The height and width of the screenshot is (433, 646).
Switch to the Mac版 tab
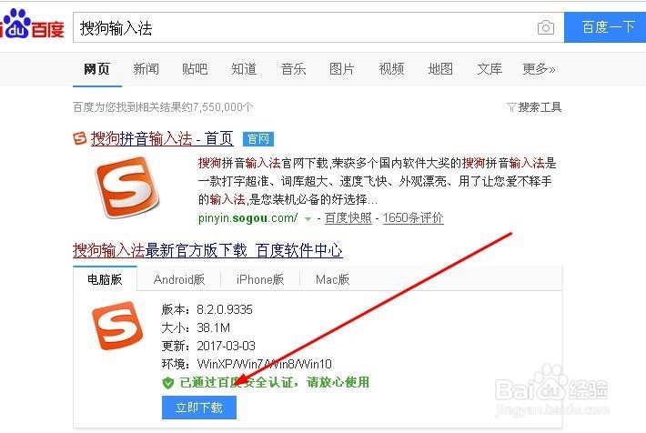click(332, 280)
